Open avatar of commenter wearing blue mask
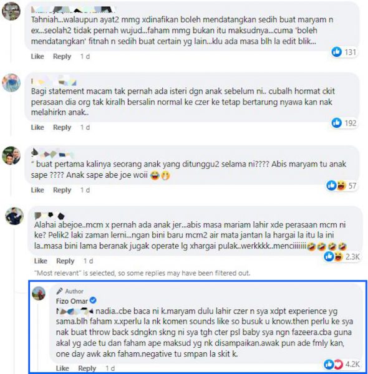The image size is (368, 374). pos(11,83)
